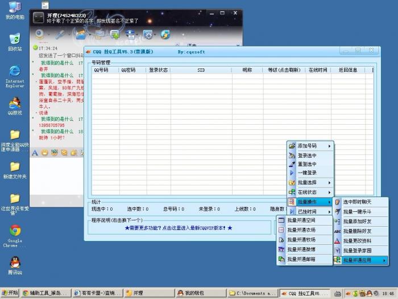Select 批量登录家园 menu item
398x299 pixels.
coord(360,251)
